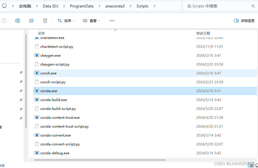Go to 此电脑 in the address bar
This screenshot has height=168, width=258.
tap(25, 6)
